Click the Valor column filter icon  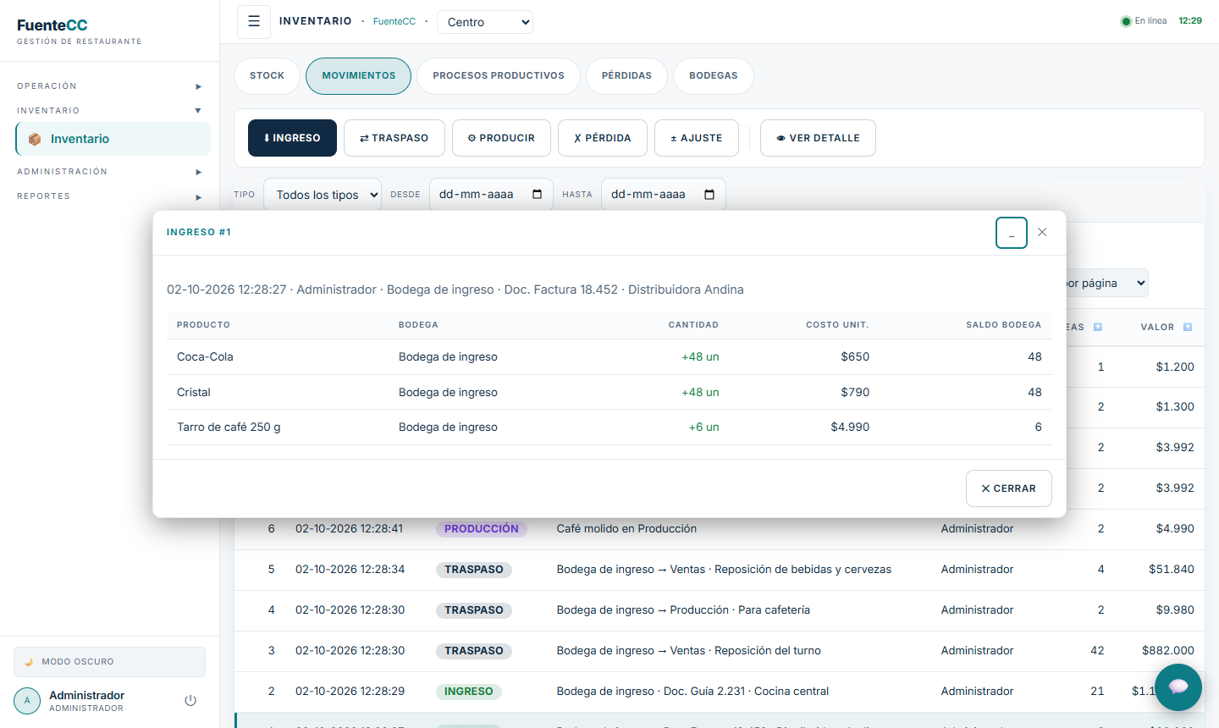click(1188, 327)
